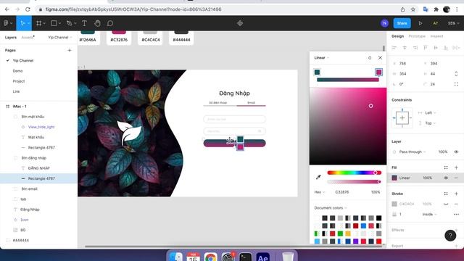Screen dimensions: 464x261
Task: Select the ĐĂNG NHẬP text layer
Action: click(x=38, y=168)
